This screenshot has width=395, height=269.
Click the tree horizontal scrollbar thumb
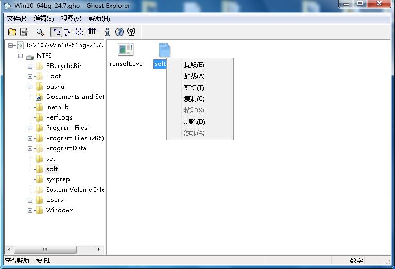(x=45, y=249)
